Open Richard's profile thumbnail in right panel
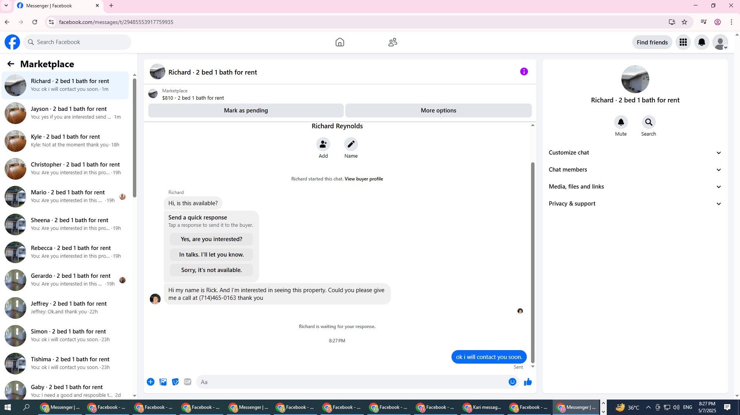The height and width of the screenshot is (415, 740). tap(635, 79)
